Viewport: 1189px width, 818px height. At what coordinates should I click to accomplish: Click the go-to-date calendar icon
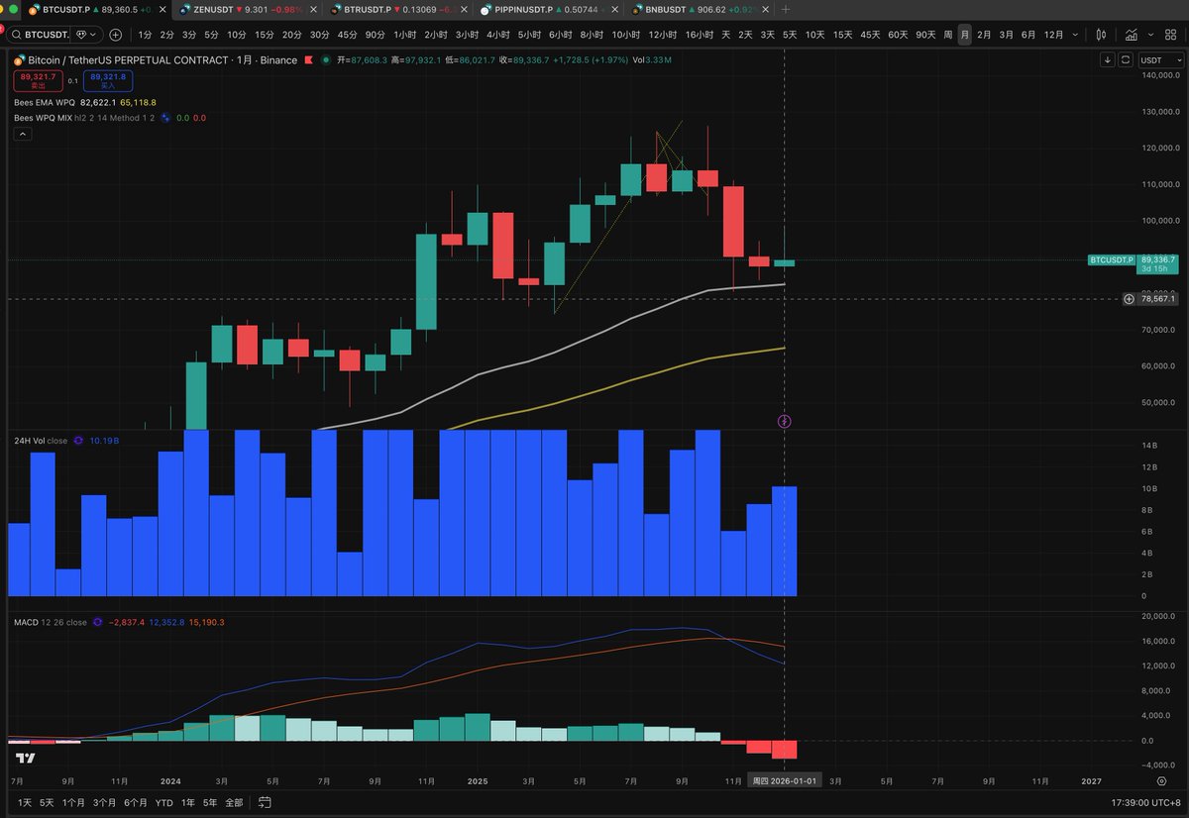point(265,802)
